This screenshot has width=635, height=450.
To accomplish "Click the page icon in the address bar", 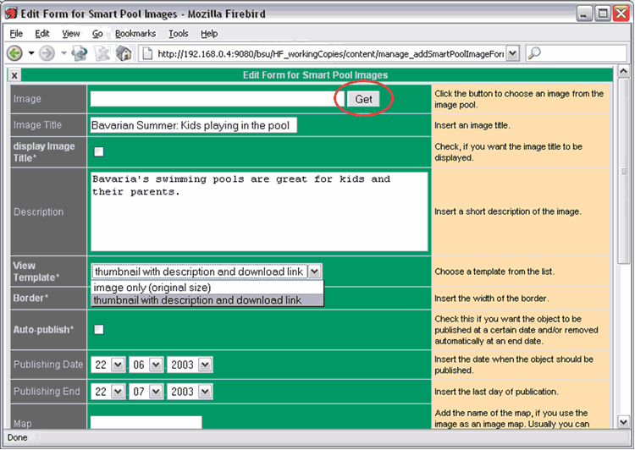I will click(x=147, y=53).
